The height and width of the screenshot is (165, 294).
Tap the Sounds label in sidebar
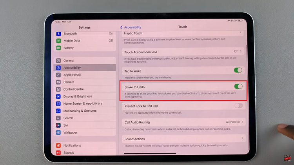coord(69,152)
